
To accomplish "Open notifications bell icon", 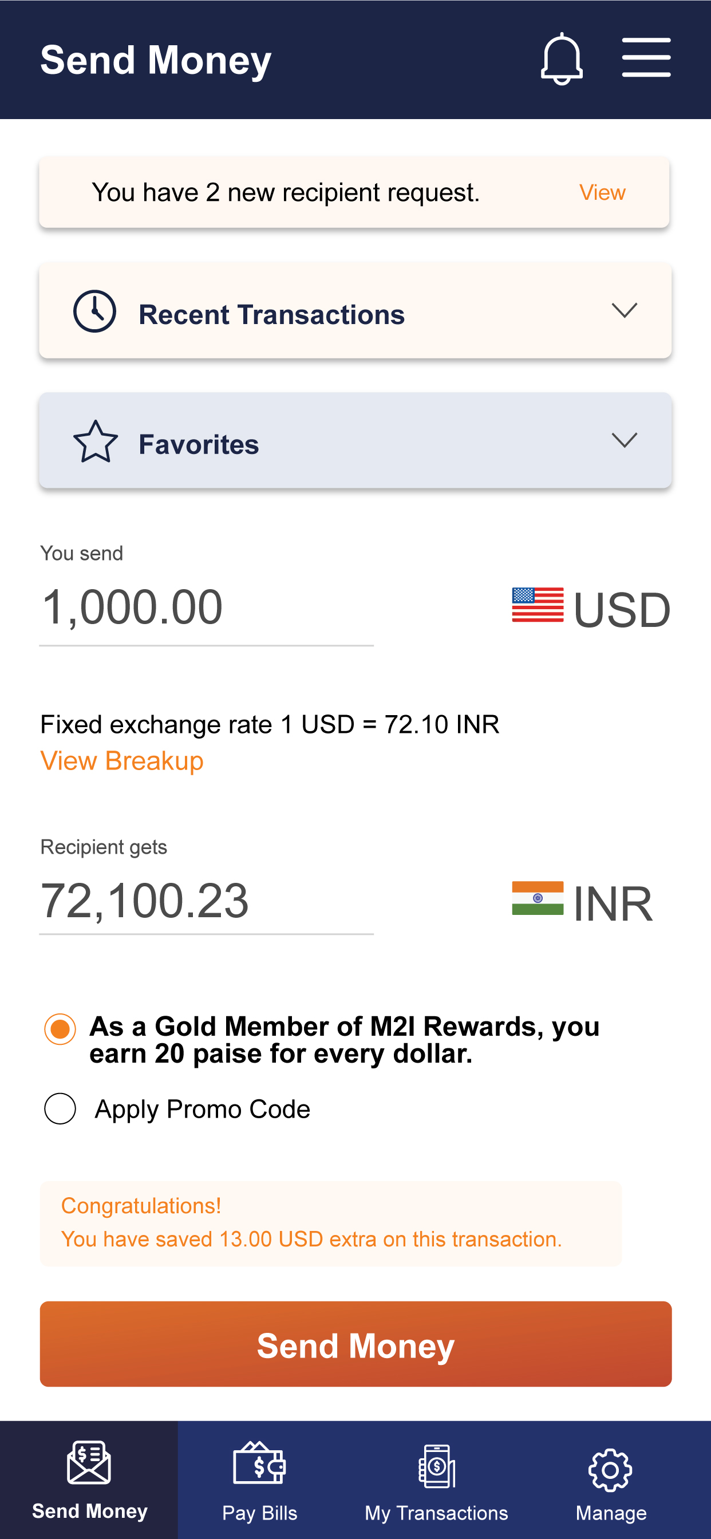I will coord(561,58).
